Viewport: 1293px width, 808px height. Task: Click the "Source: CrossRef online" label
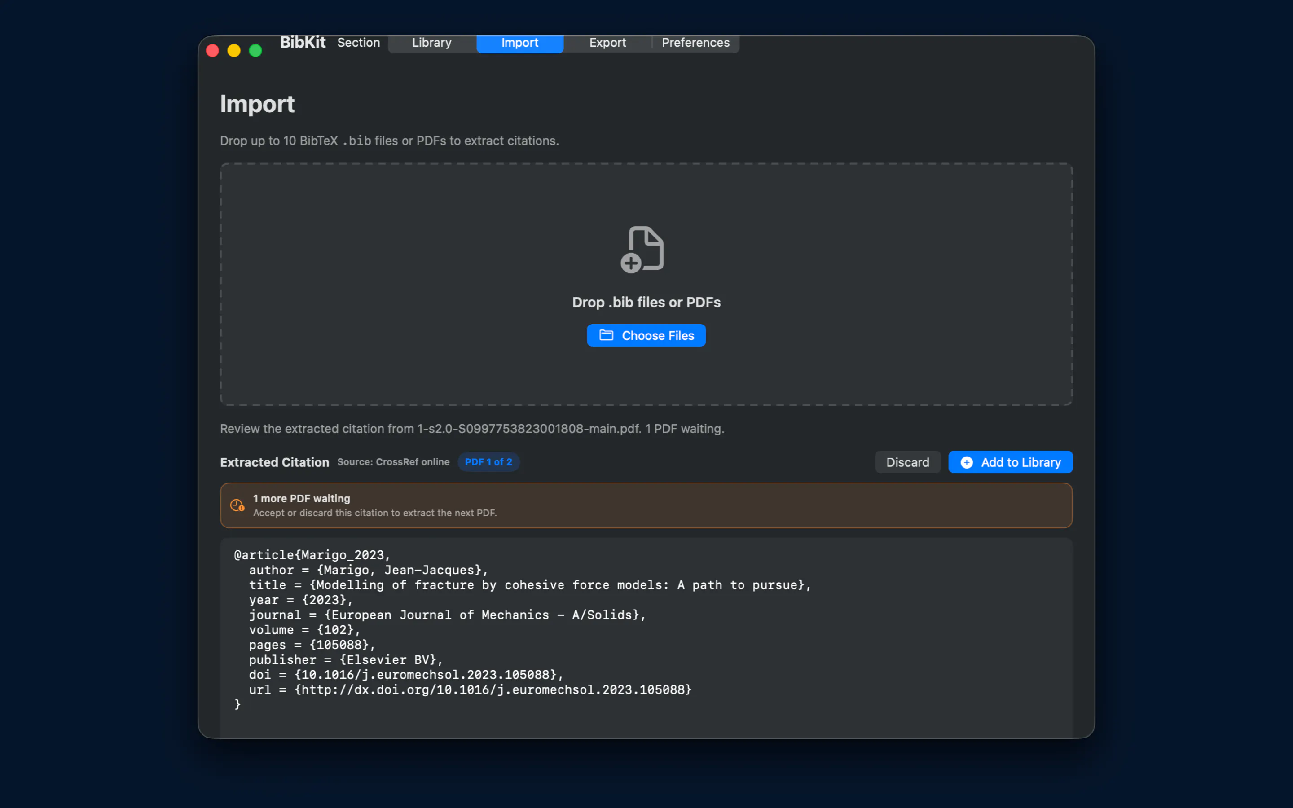tap(393, 462)
